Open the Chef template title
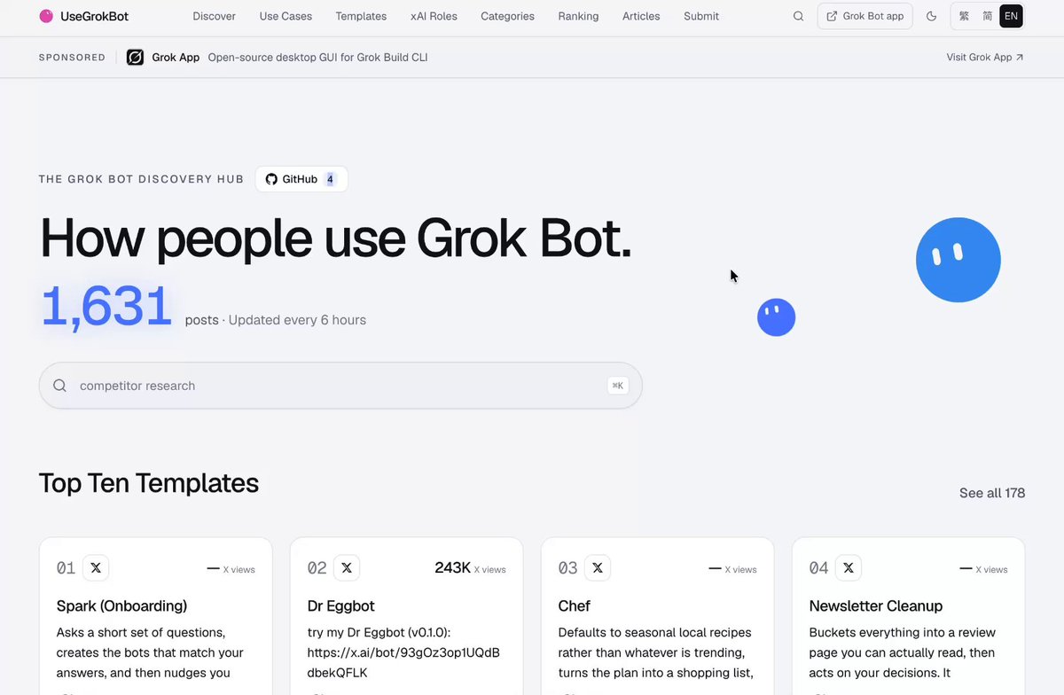1064x695 pixels. [575, 606]
